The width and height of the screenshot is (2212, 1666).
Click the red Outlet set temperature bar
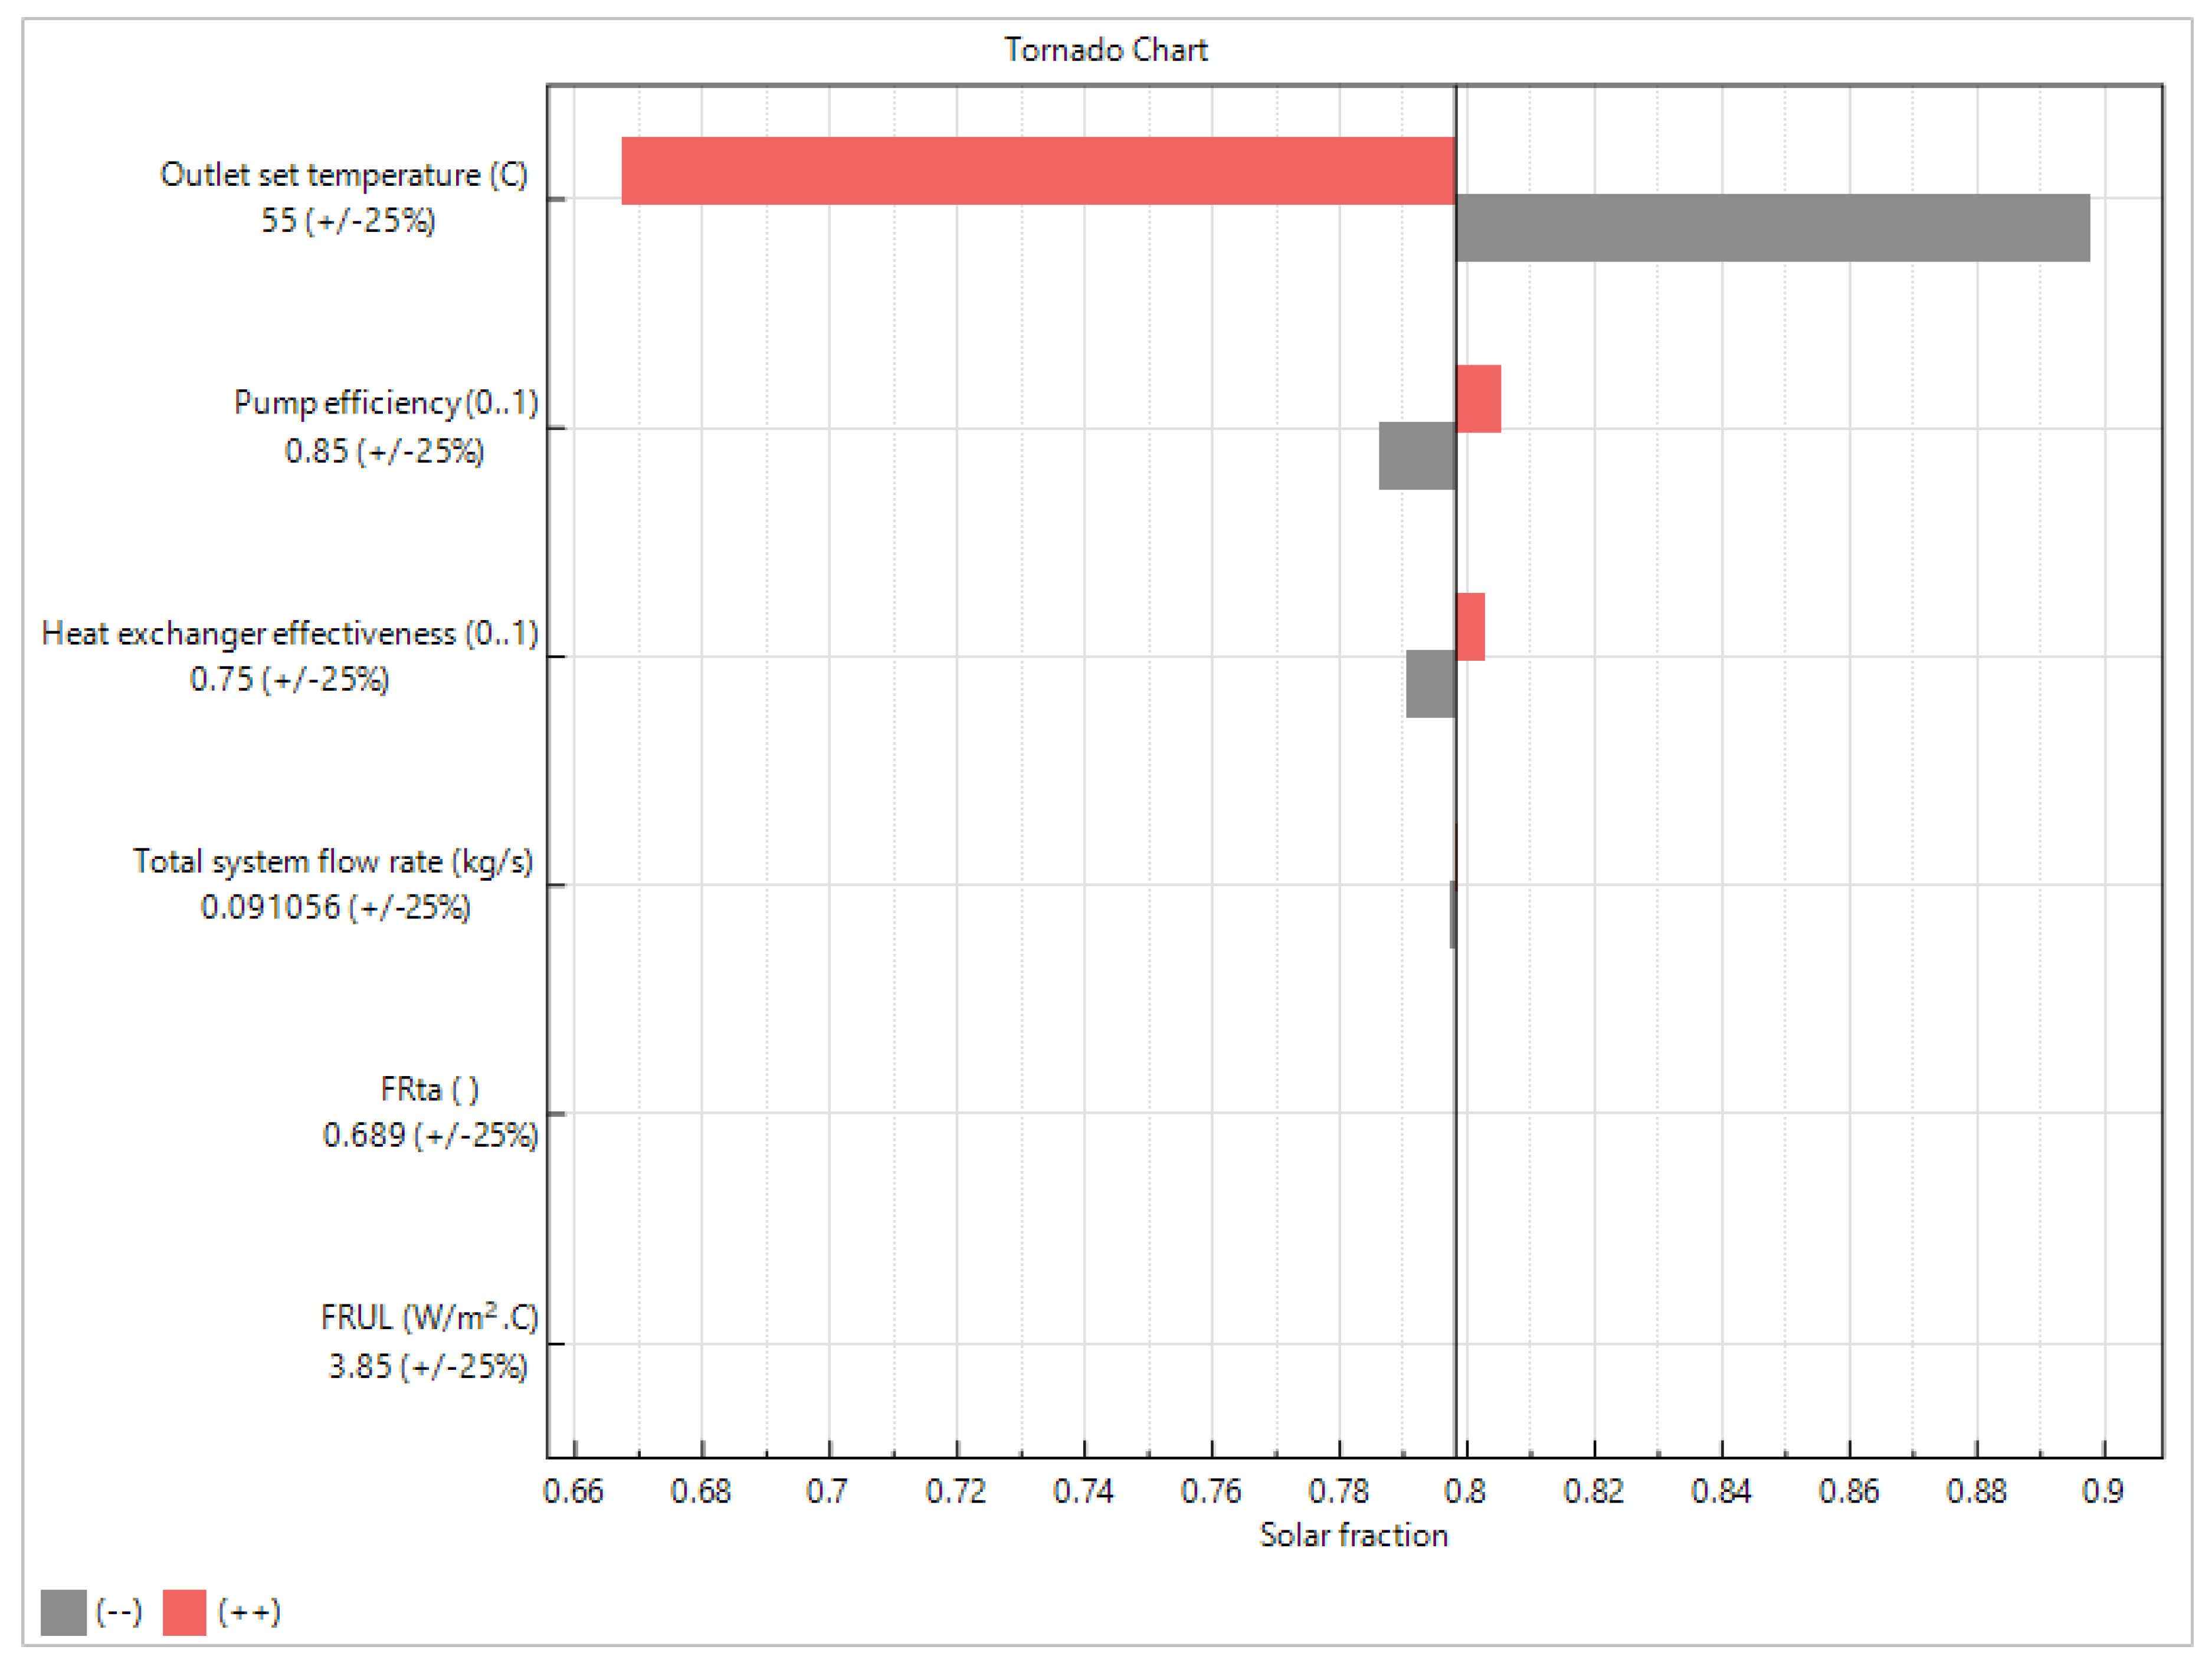click(1037, 171)
